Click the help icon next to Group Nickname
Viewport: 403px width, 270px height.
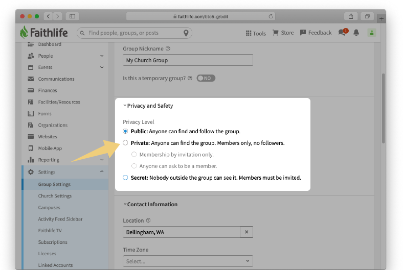(168, 48)
